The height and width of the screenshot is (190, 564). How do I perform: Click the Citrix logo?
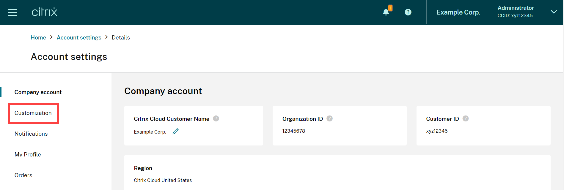tap(44, 12)
